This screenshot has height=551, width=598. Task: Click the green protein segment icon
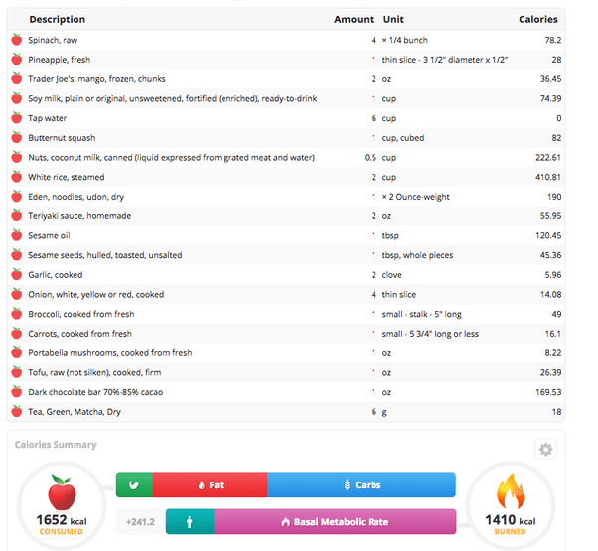(134, 484)
